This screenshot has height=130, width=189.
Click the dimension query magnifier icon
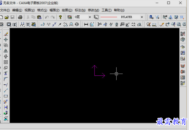click(165, 17)
